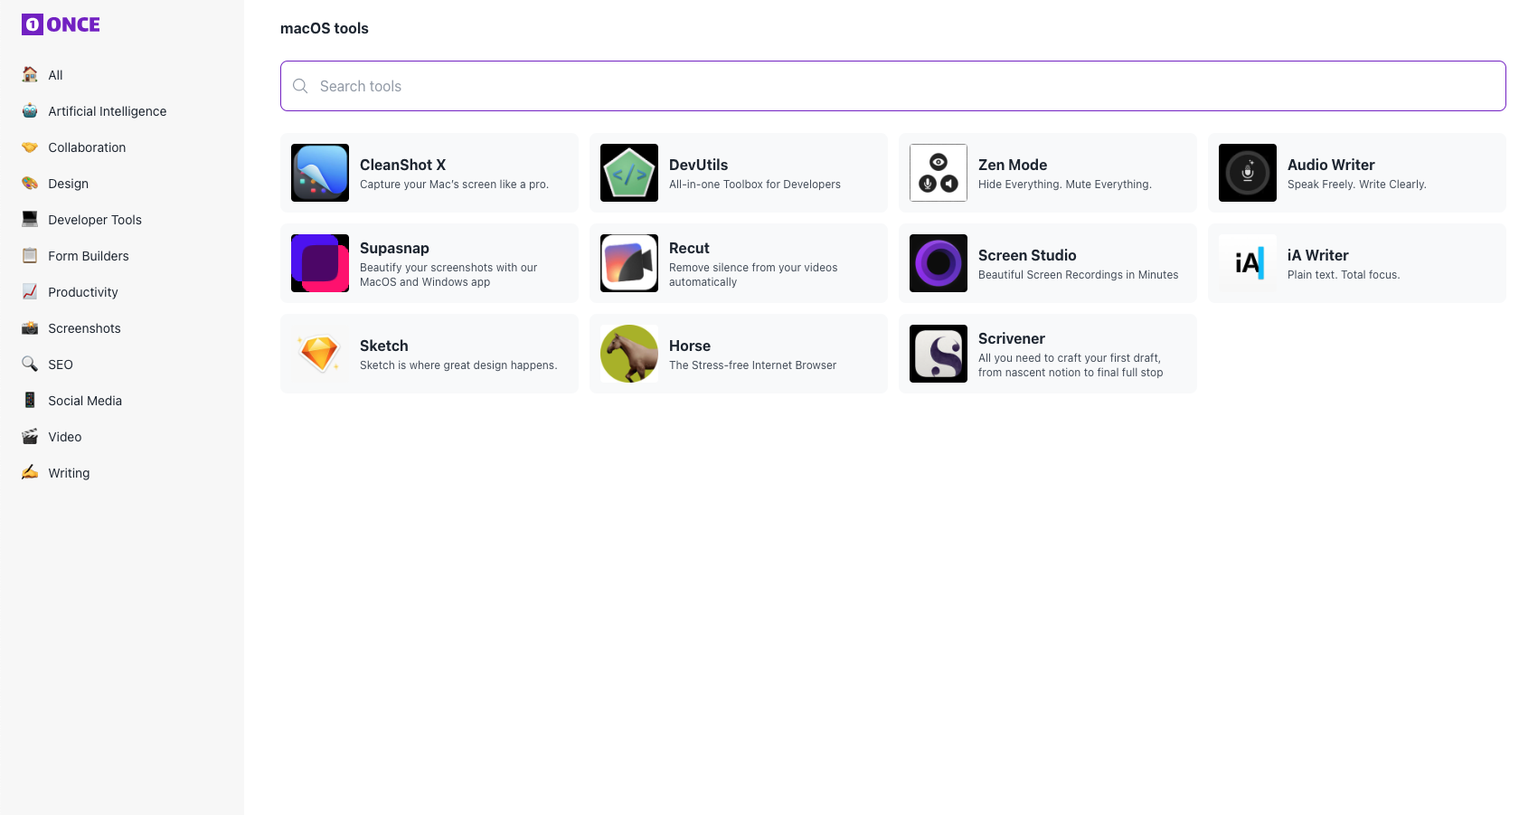Open the Audio Writer title link
1519x815 pixels.
click(x=1331, y=165)
